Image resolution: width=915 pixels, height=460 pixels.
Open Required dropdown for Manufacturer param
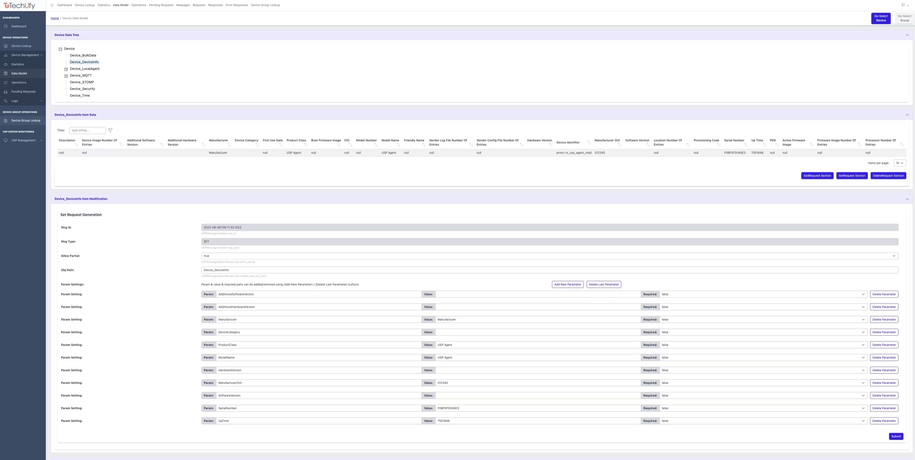click(x=763, y=320)
